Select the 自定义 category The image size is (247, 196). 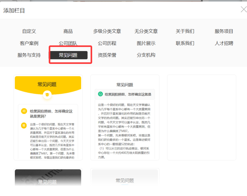click(x=29, y=31)
